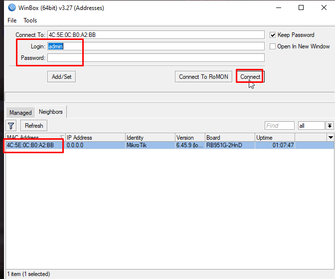
Task: Click the Add/Set button
Action: coord(61,76)
